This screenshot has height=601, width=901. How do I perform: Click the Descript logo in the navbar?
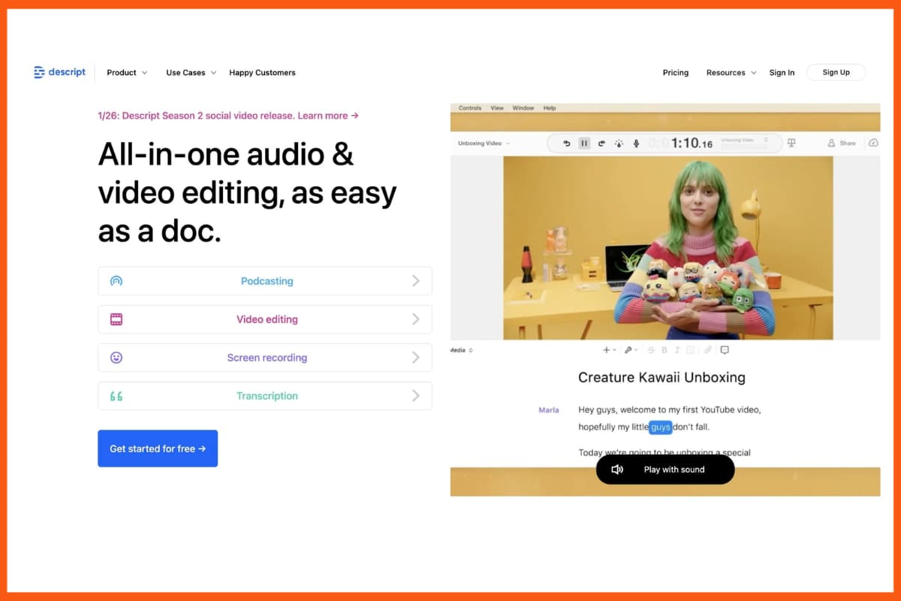click(59, 72)
